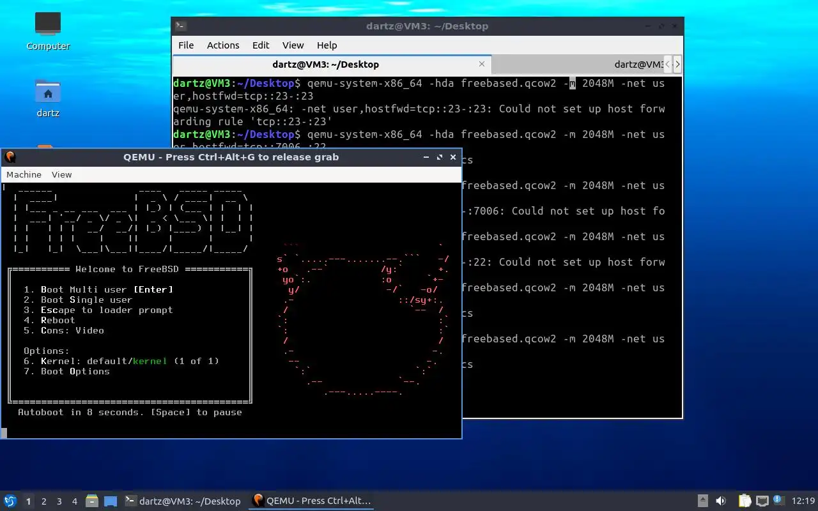This screenshot has height=511, width=818.
Task: Open the removable media eject tray icon
Action: pos(703,501)
